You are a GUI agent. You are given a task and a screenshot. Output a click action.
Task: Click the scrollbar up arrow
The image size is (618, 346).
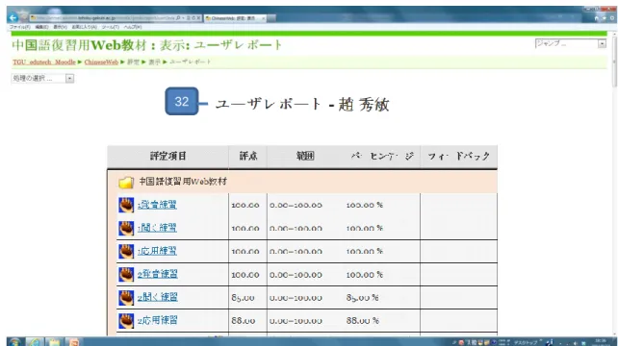coord(614,34)
